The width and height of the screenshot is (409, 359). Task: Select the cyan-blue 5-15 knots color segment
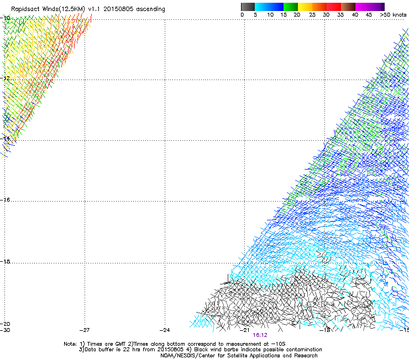click(x=269, y=7)
